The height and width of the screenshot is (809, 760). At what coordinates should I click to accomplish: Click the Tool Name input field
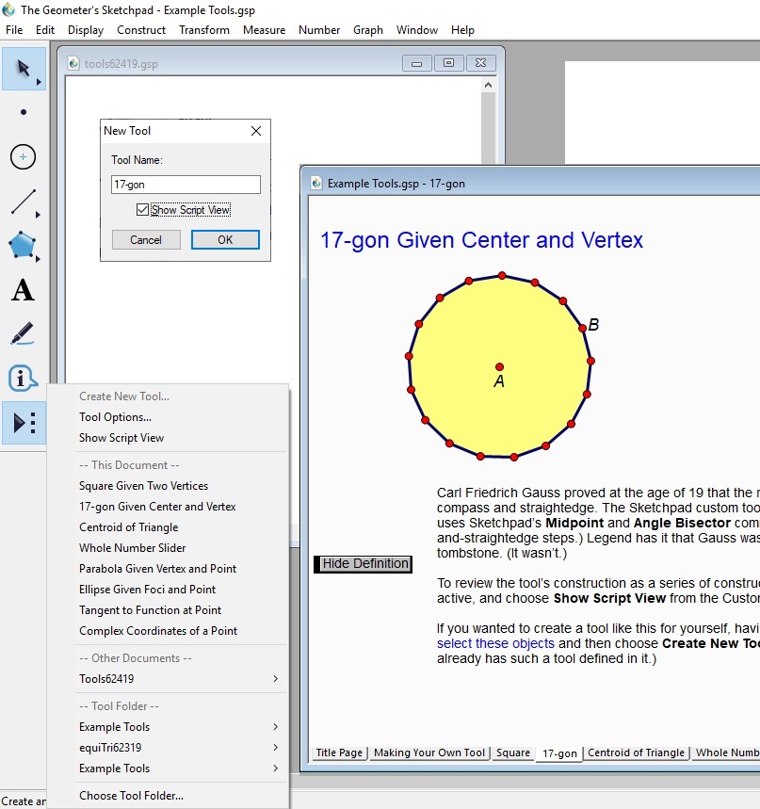pyautogui.click(x=186, y=185)
